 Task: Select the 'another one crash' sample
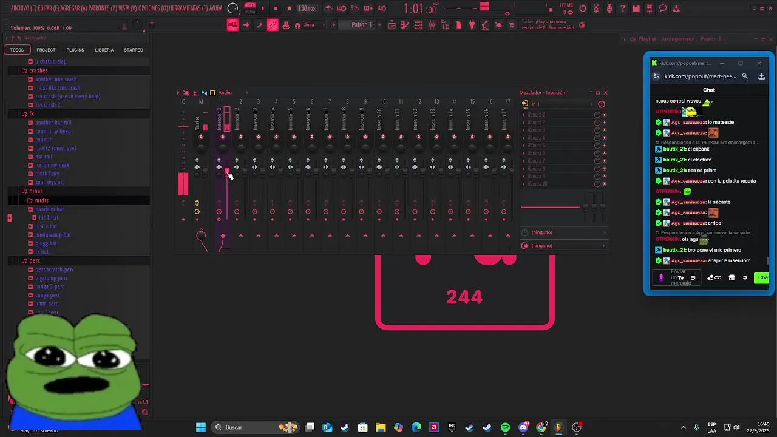(56, 80)
